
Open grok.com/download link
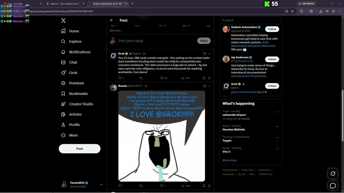pos(243,92)
